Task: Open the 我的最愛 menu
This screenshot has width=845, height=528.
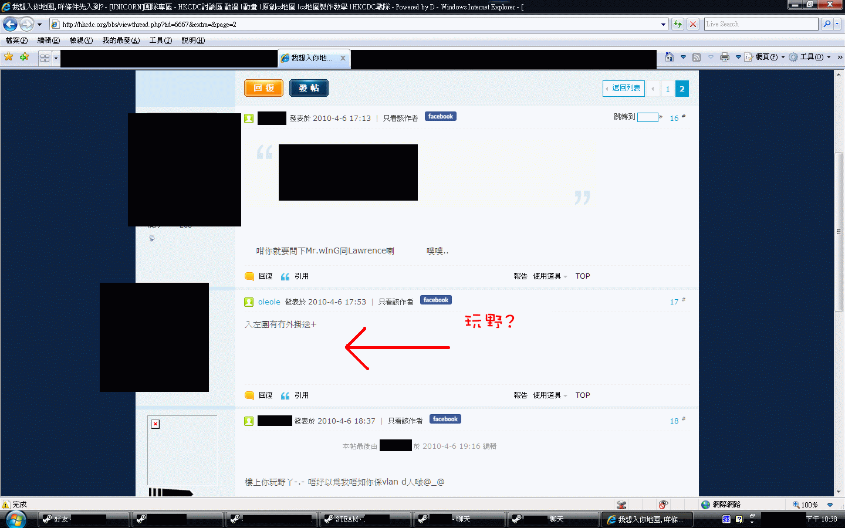Action: tap(121, 40)
